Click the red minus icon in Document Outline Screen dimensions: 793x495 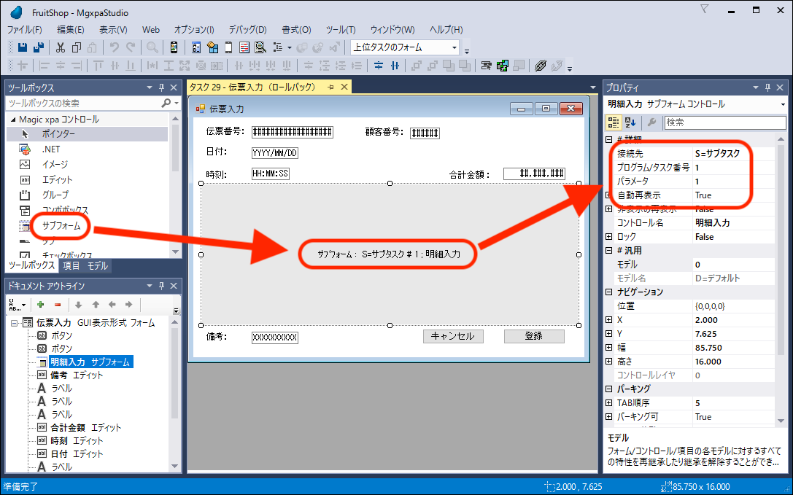(x=58, y=304)
